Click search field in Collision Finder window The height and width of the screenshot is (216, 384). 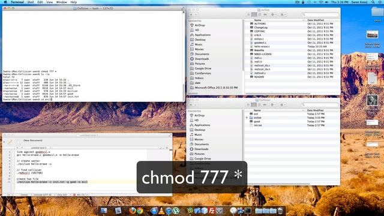pos(320,105)
